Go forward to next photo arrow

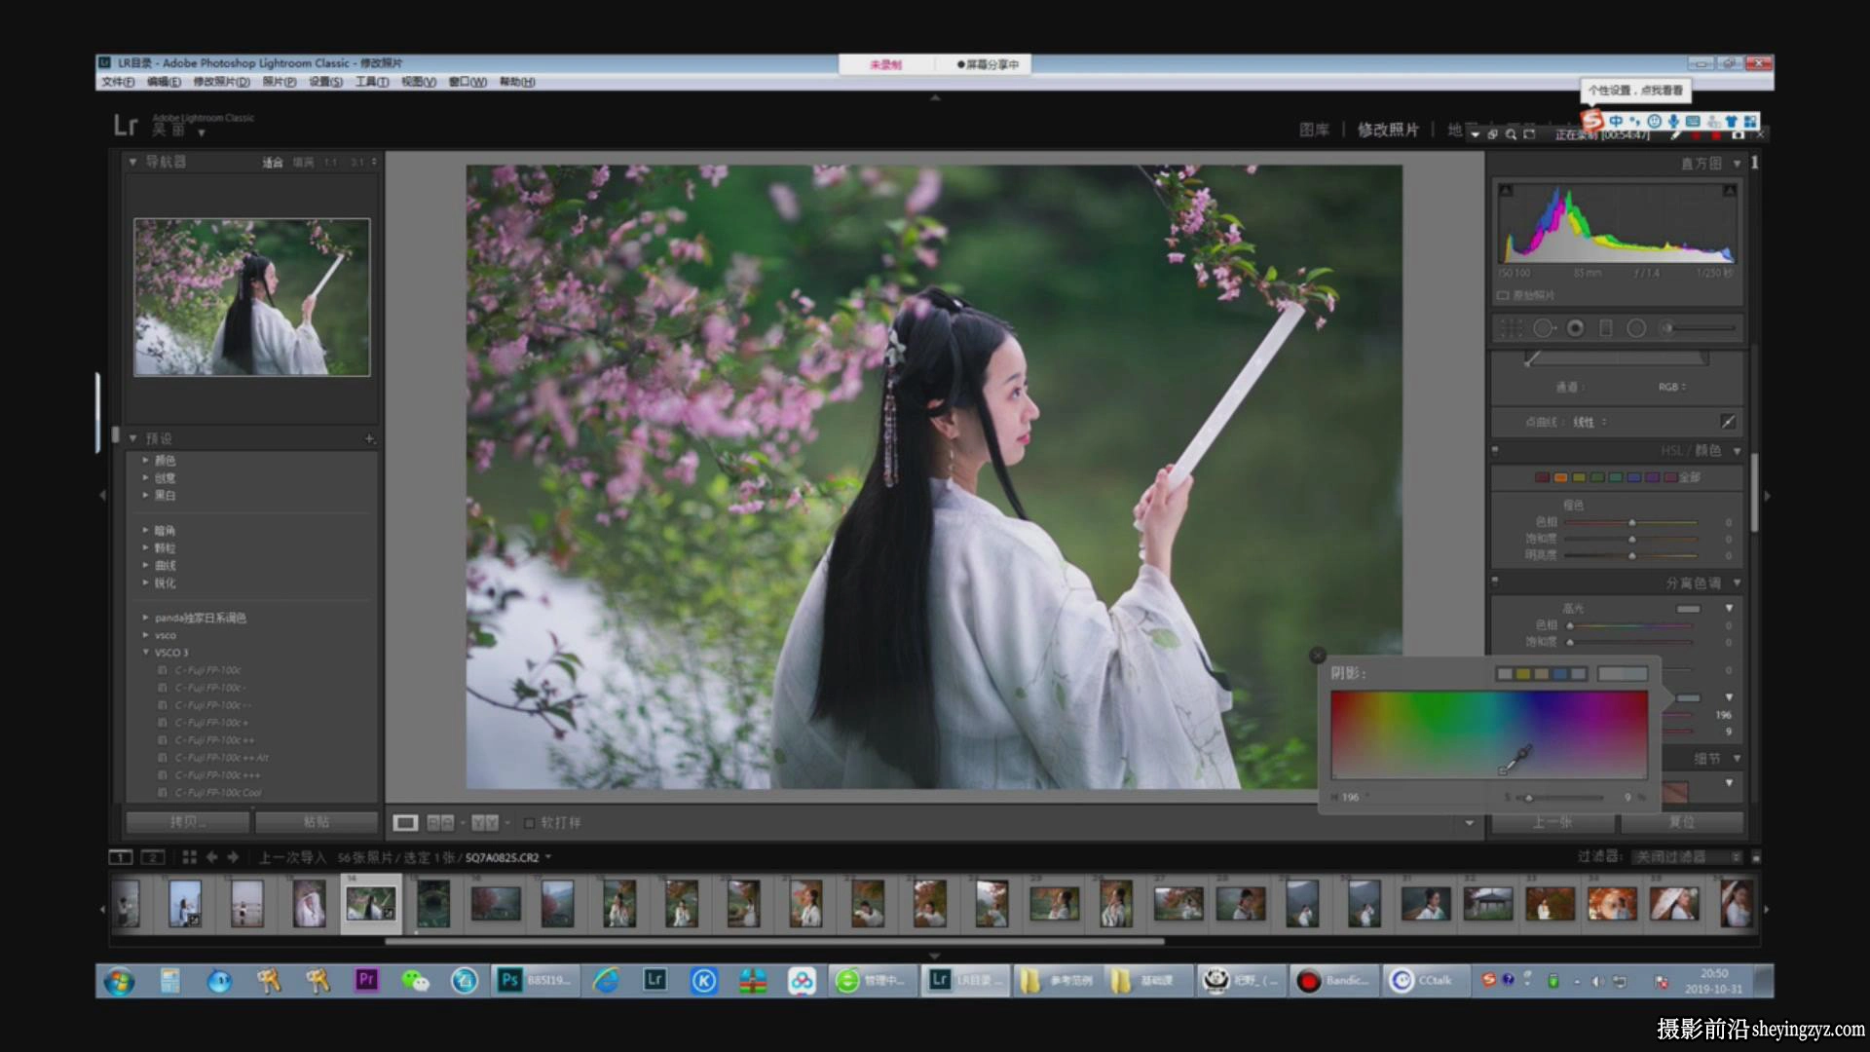pyautogui.click(x=233, y=857)
